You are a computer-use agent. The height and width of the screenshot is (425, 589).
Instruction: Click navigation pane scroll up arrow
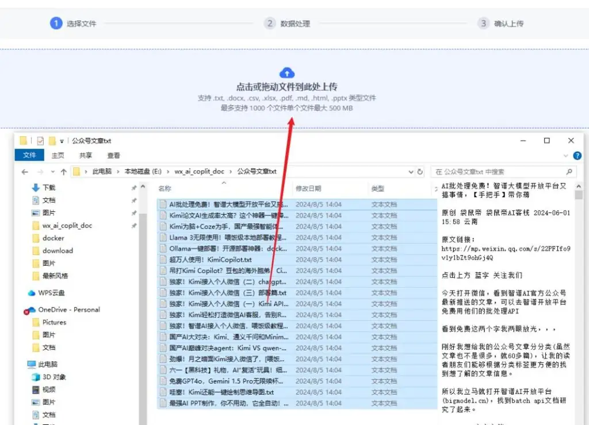[x=143, y=187]
